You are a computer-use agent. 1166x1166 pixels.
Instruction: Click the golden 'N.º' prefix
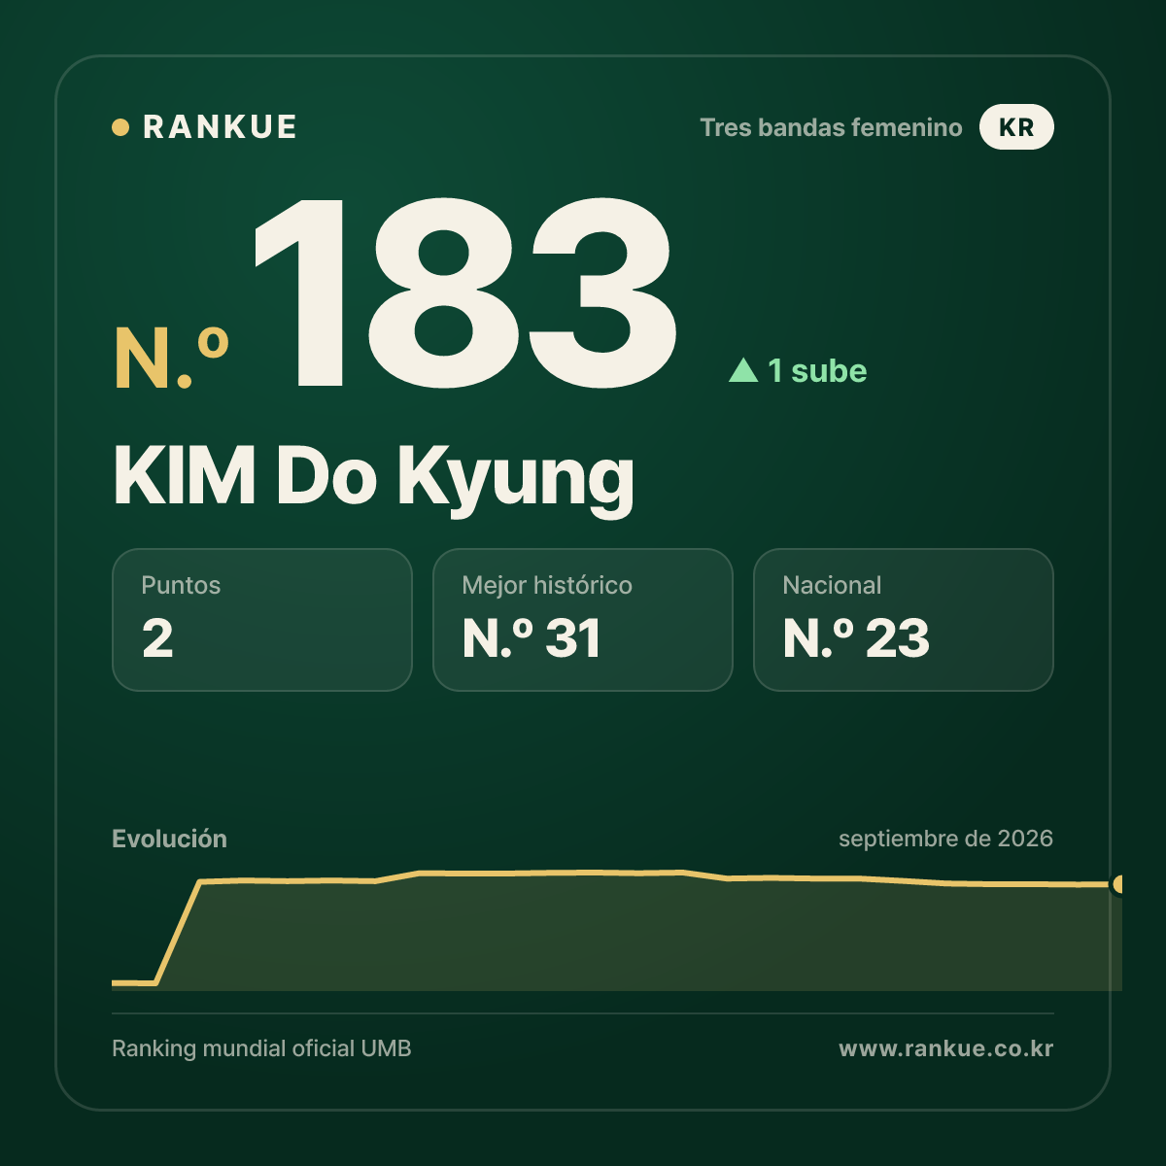click(x=172, y=359)
